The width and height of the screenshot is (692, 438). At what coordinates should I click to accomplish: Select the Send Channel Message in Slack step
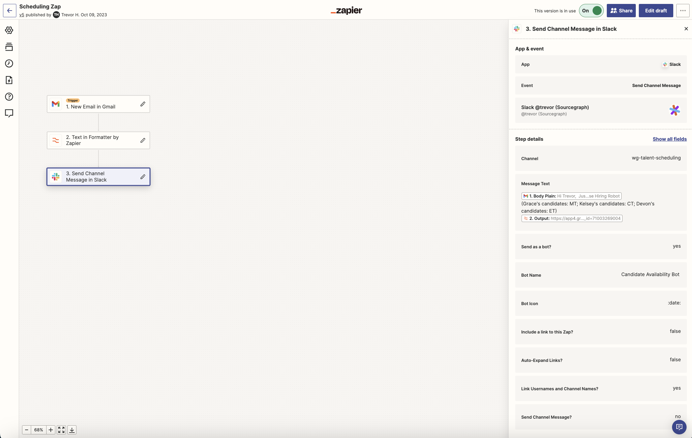point(99,177)
